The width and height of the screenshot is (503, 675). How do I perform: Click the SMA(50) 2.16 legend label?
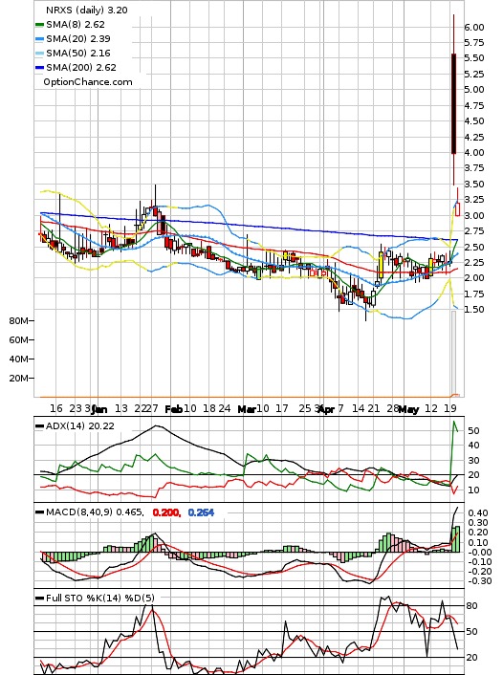tap(78, 53)
